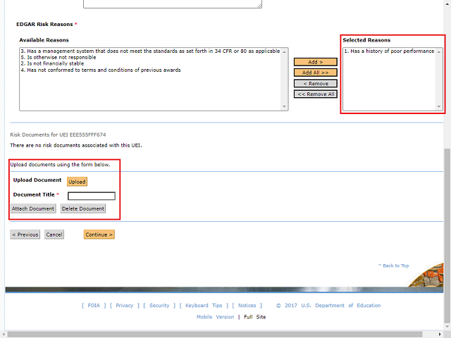The height and width of the screenshot is (338, 451).
Task: Click the textarea resize grip at top
Action: tap(259, 6)
